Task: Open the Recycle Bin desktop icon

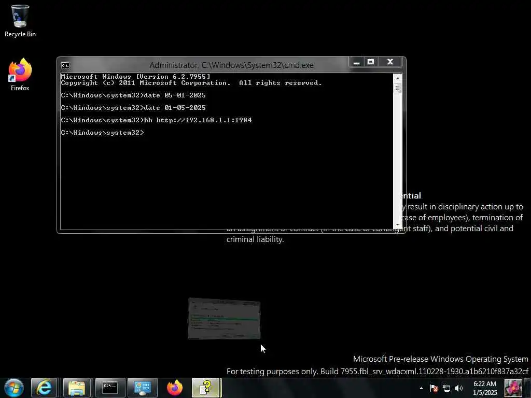Action: point(20,21)
